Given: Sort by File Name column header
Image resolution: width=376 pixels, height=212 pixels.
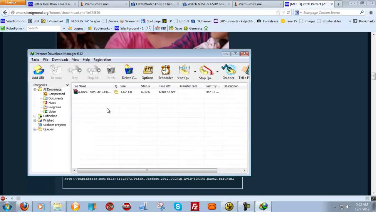Looking at the screenshot, I should [93, 86].
